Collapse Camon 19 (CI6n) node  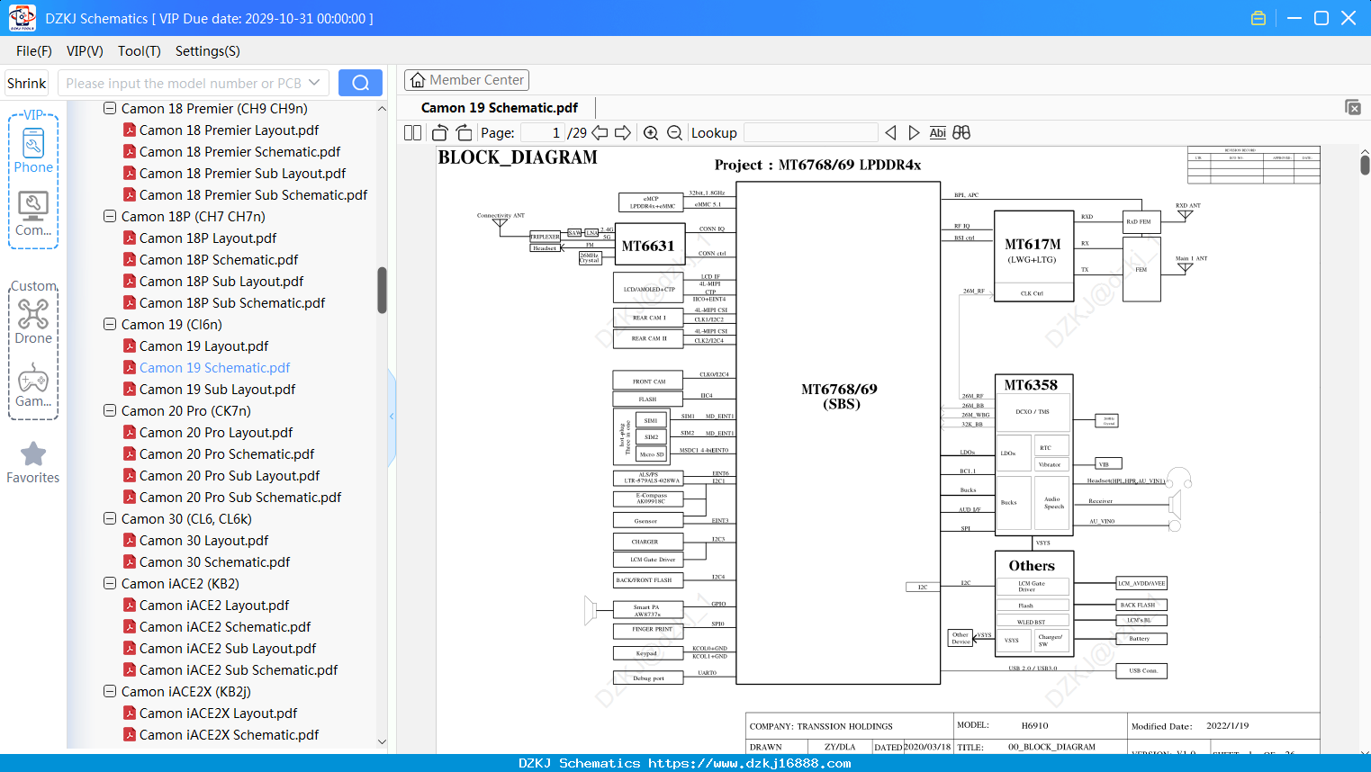point(110,324)
